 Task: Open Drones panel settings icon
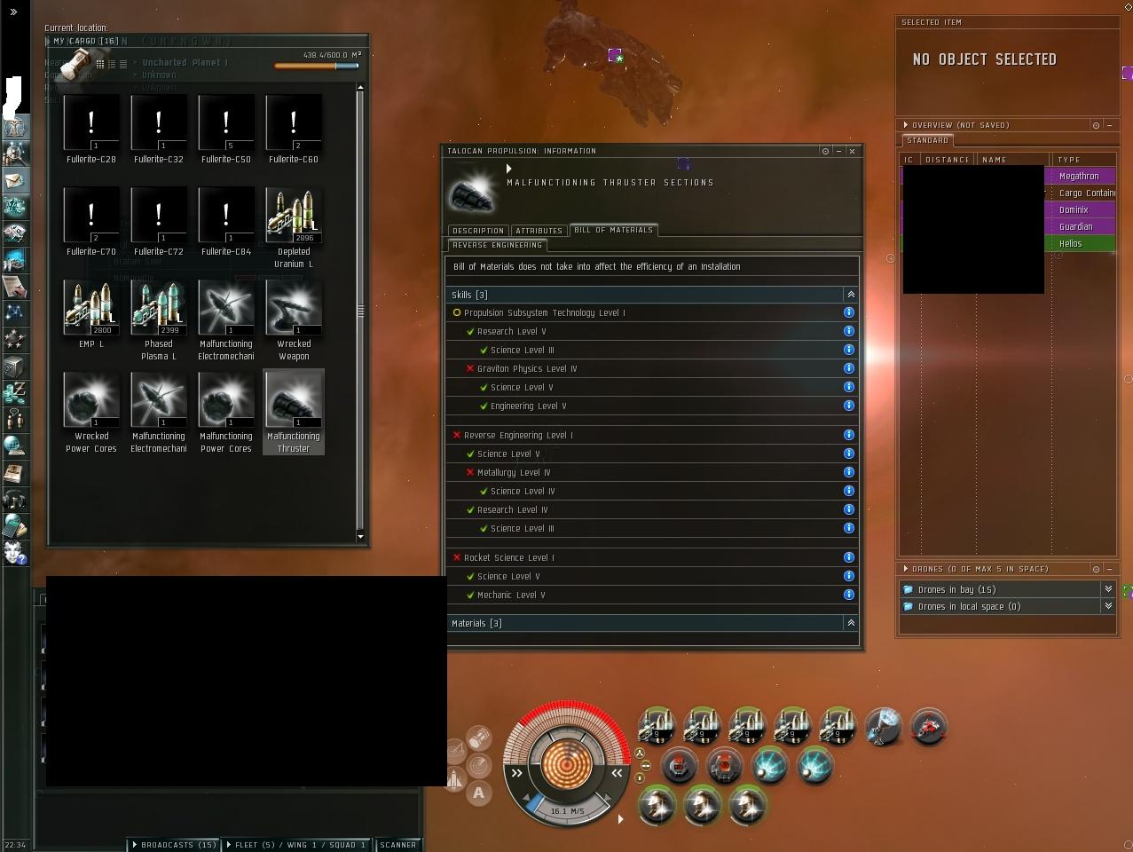tap(1096, 569)
